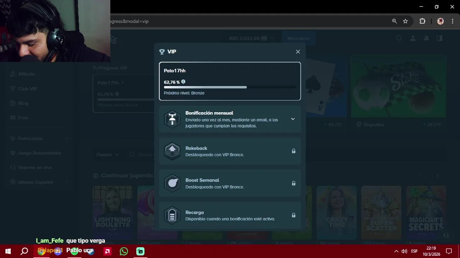The height and width of the screenshot is (258, 460).
Task: Click the lock icon on the Recarga row
Action: coord(294,215)
